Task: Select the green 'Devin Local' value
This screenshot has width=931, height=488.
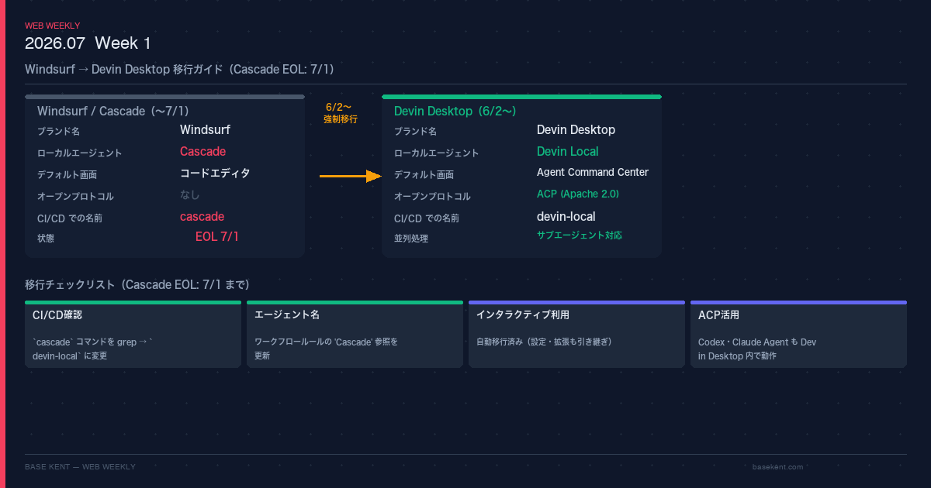Action: [568, 151]
